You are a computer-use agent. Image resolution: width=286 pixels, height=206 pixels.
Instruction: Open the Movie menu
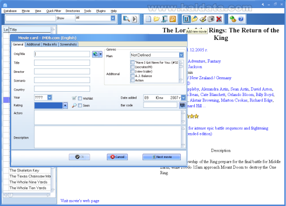pyautogui.click(x=26, y=11)
